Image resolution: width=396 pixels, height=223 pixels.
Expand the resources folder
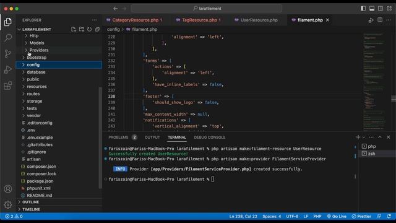click(59, 87)
